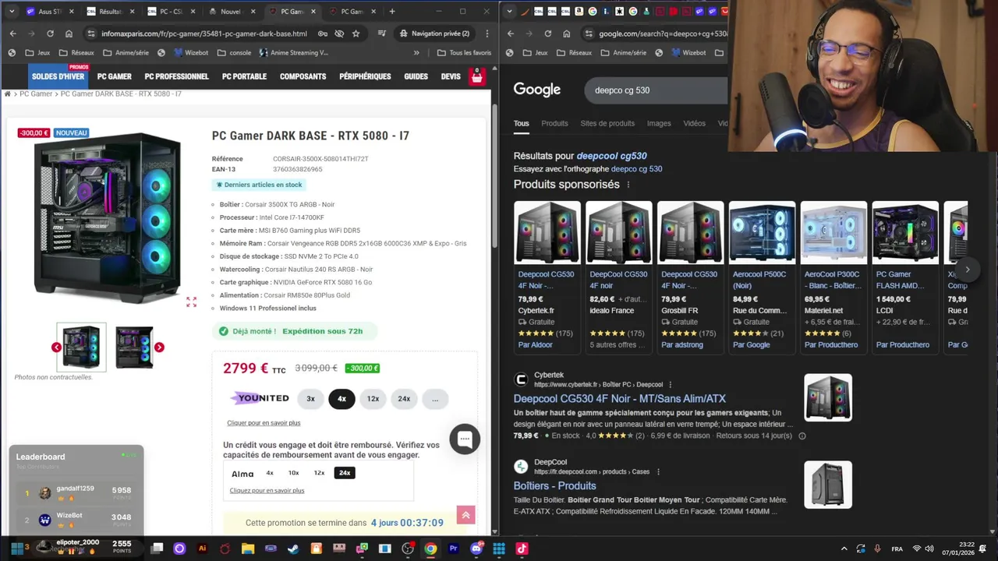
Task: Open the Deepcool CG530 4F Noir Cybertek result
Action: (x=619, y=398)
